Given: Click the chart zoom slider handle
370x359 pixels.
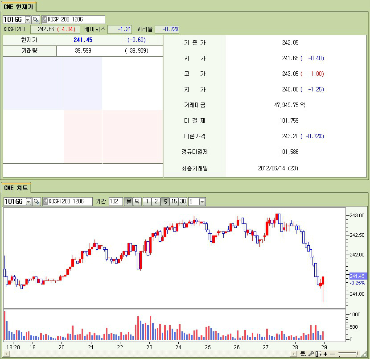Looking at the screenshot, I should (358, 354).
